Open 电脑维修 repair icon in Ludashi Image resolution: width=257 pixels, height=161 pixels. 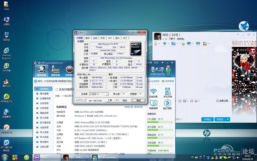coord(153,105)
